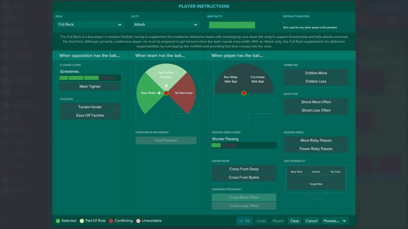Enable Dribble More instruction

(x=316, y=73)
